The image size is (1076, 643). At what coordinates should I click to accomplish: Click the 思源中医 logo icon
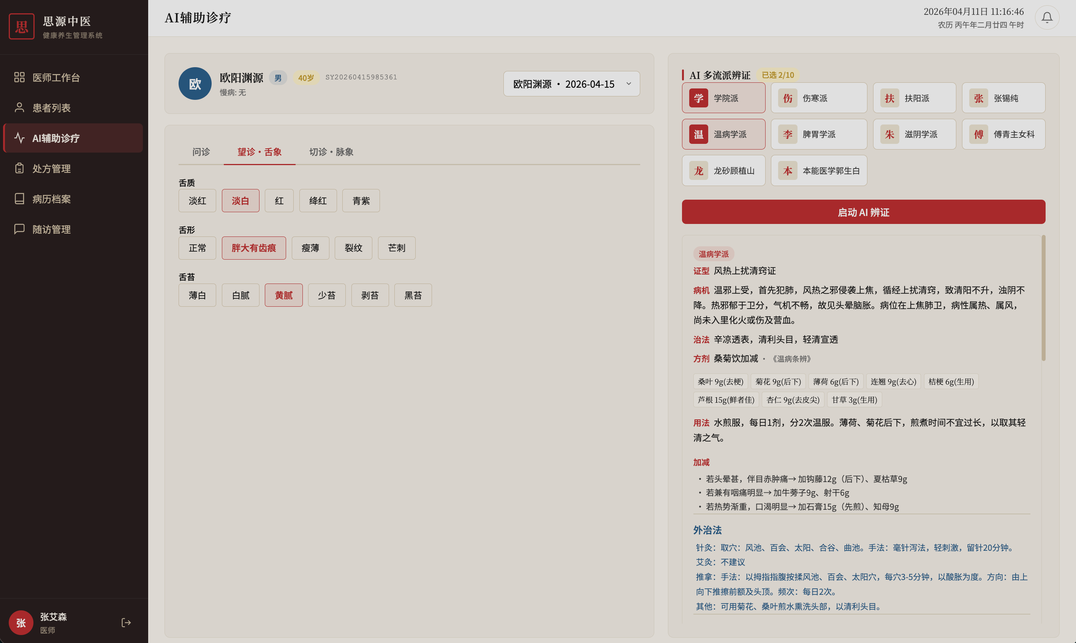click(x=22, y=27)
